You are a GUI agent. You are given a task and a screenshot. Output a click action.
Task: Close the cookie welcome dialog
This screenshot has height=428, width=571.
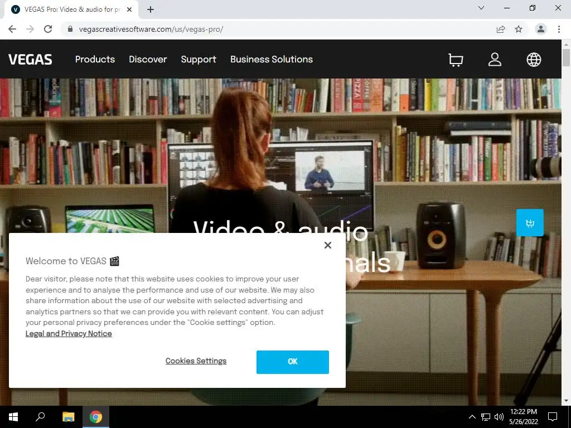tap(328, 245)
